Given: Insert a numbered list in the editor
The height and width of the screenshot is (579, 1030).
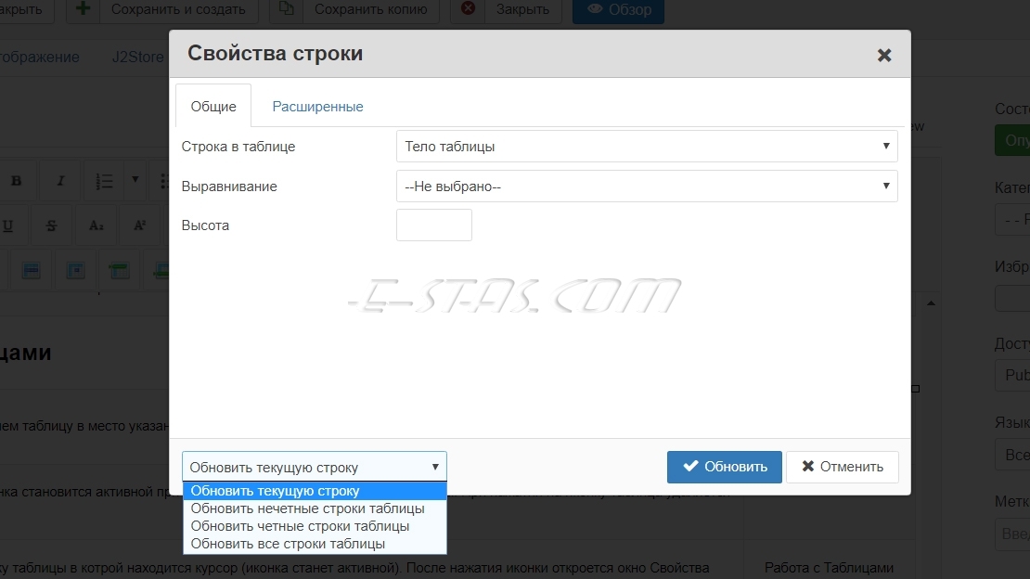Looking at the screenshot, I should [104, 181].
